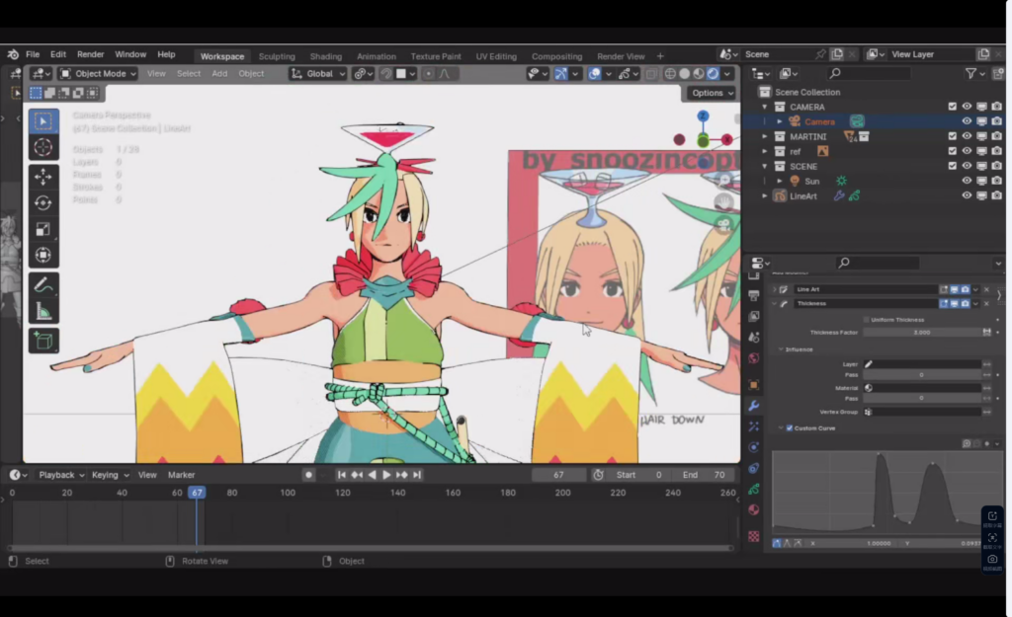The width and height of the screenshot is (1012, 617).
Task: Toggle CAMERA collection exclude checkbox
Action: [x=952, y=107]
